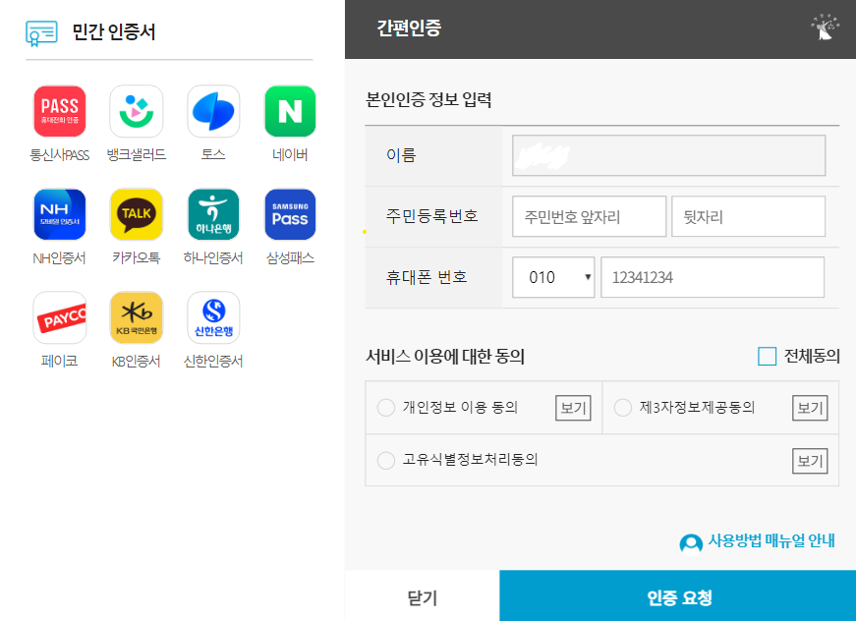856x621 pixels.
Task: Open the 사용방법 매뉴얼 안내 link
Action: tap(771, 540)
